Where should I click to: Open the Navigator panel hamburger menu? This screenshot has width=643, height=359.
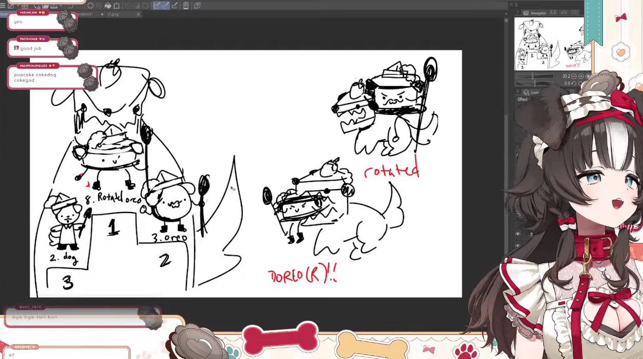[x=517, y=13]
